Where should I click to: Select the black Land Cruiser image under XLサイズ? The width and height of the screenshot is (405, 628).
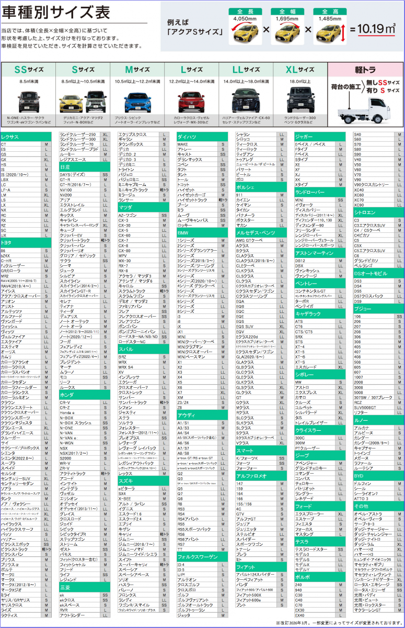click(299, 99)
